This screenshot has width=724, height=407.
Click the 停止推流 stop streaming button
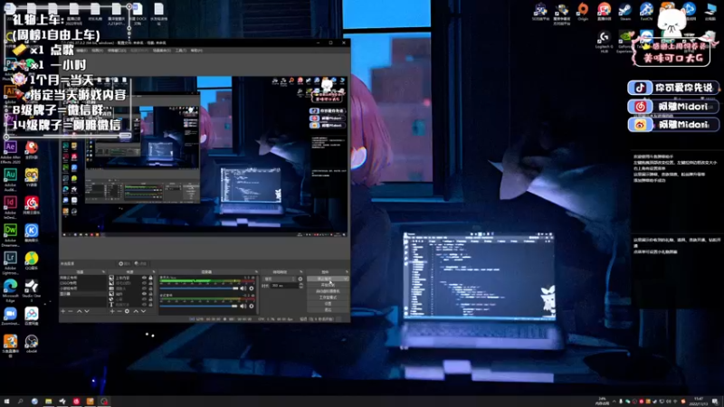pos(326,279)
